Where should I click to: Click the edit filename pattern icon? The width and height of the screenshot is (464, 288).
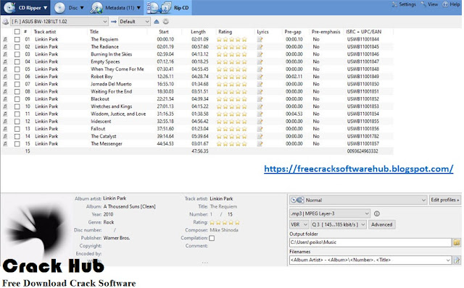coord(457,261)
